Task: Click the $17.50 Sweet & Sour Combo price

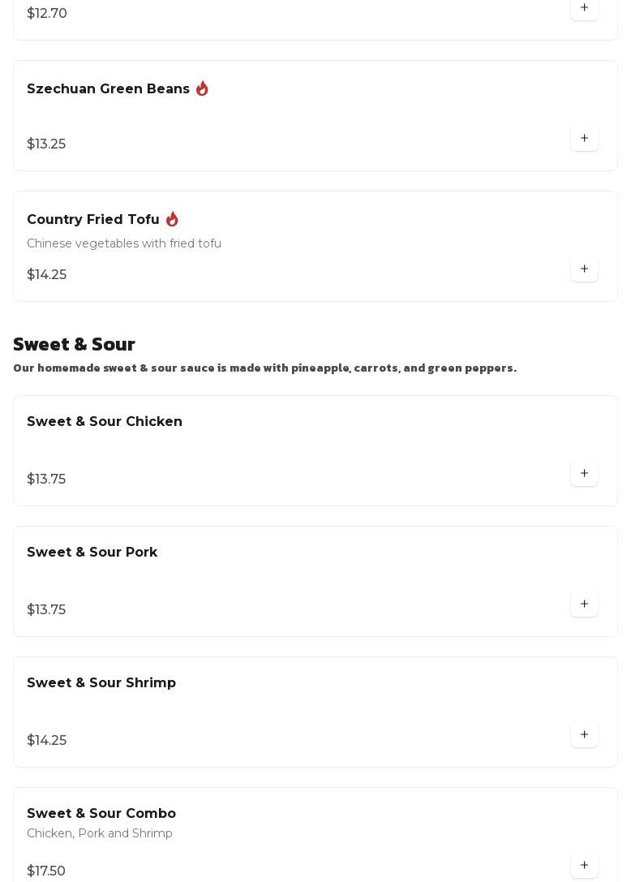Action: pos(46,871)
